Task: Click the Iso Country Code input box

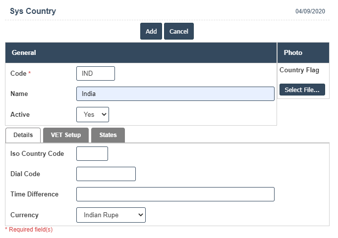Action: pyautogui.click(x=92, y=154)
